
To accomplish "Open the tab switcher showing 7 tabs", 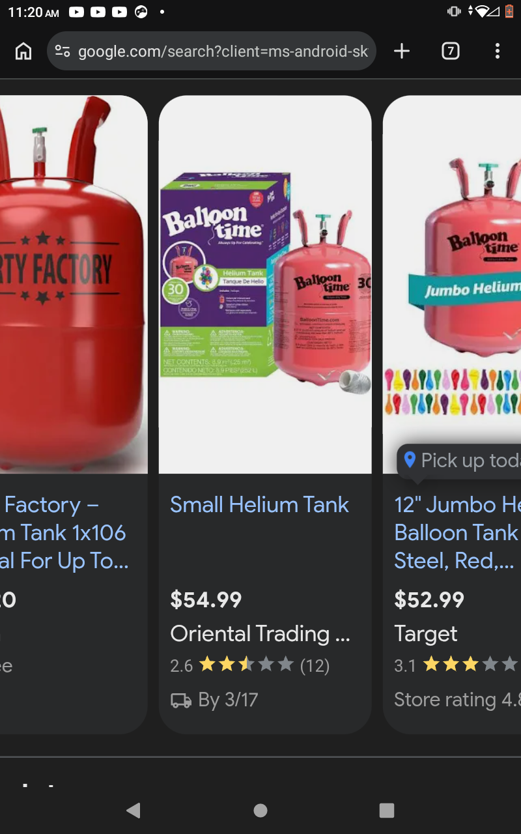I will point(450,51).
